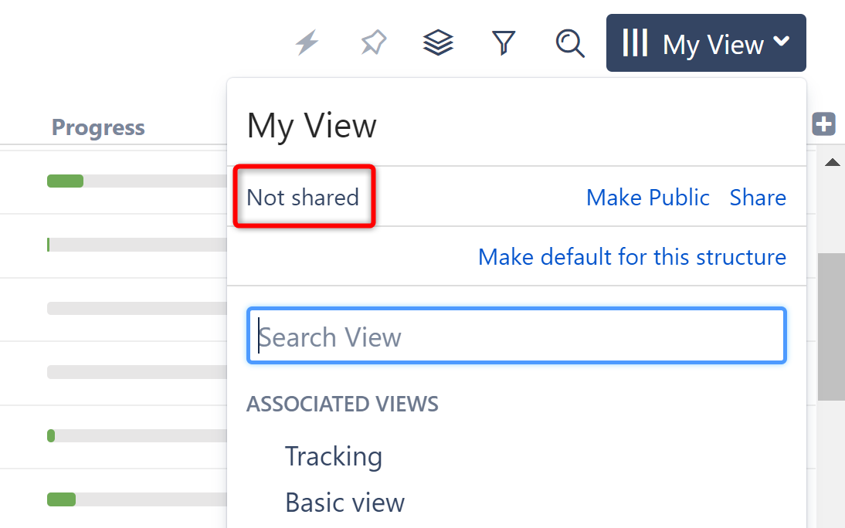Viewport: 845px width, 528px height.
Task: Click the My View panel heading
Action: [x=311, y=126]
